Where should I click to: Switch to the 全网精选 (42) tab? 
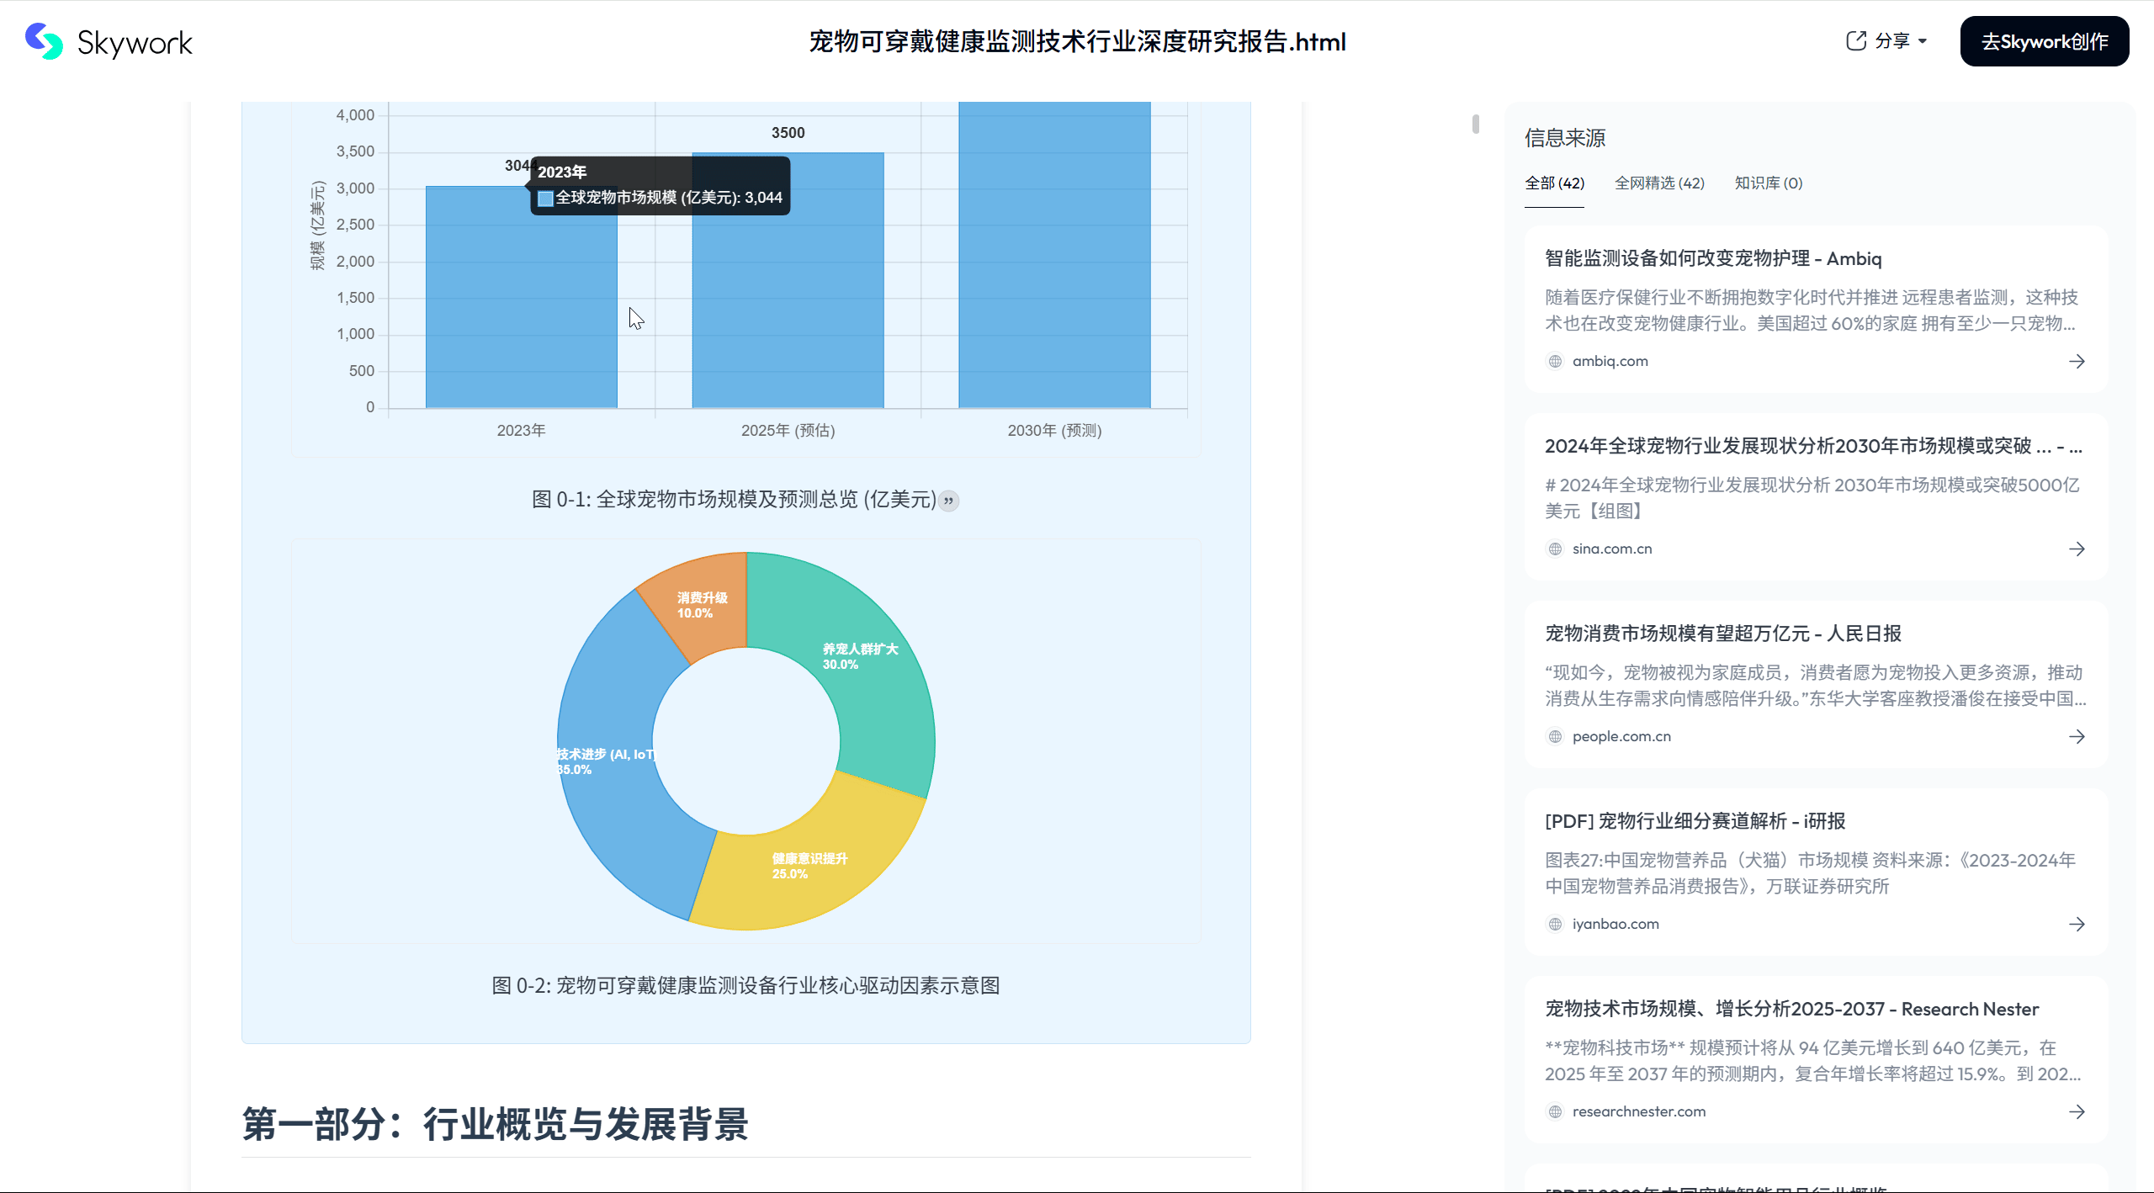click(1659, 183)
